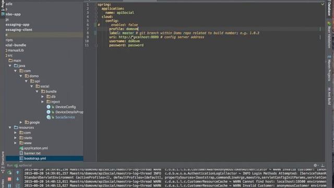The image size is (334, 188).
Task: Hide the Run tool window
Action: pyautogui.click(x=323, y=166)
